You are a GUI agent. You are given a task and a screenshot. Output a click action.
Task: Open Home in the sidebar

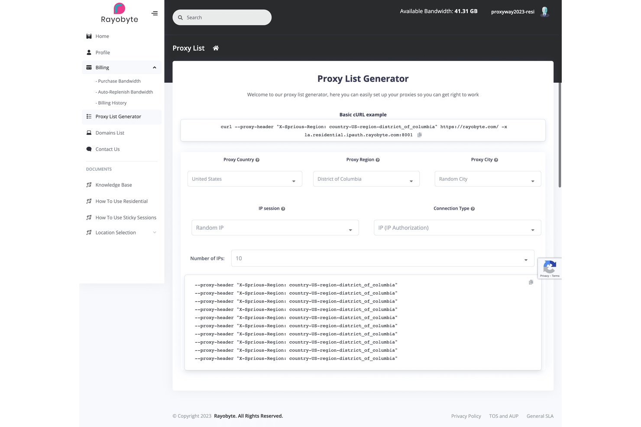[x=102, y=36]
